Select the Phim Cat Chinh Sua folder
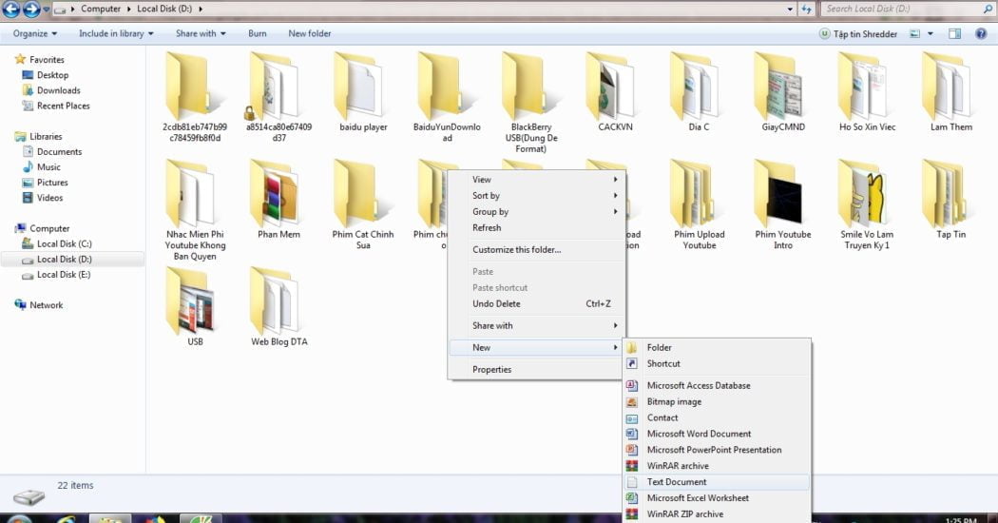Viewport: 998px width, 523px height. [363, 205]
